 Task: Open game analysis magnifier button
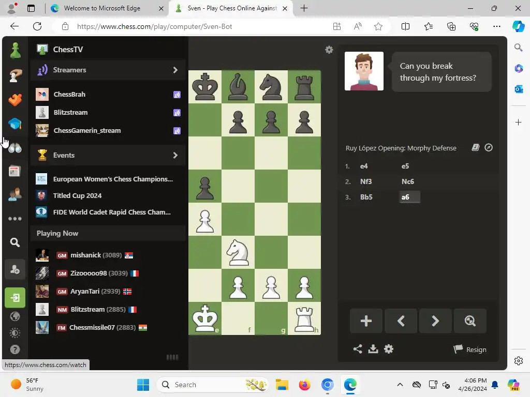coord(470,320)
